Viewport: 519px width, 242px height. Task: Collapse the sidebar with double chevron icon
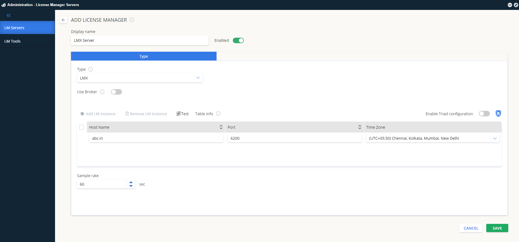tap(9, 15)
